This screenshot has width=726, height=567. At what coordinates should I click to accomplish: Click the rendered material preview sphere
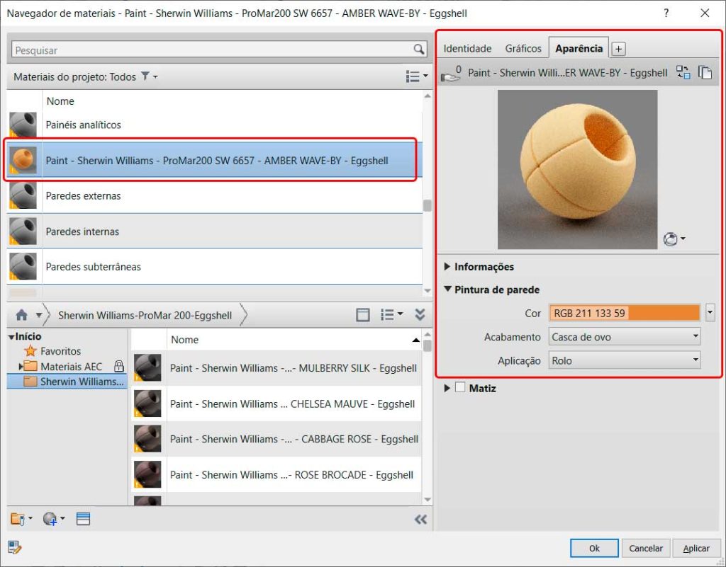pos(577,169)
